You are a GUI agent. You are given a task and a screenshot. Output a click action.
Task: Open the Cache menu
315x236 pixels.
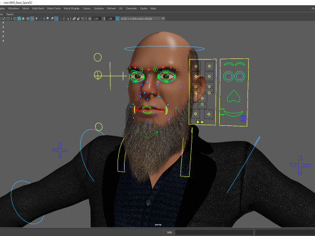coord(144,9)
